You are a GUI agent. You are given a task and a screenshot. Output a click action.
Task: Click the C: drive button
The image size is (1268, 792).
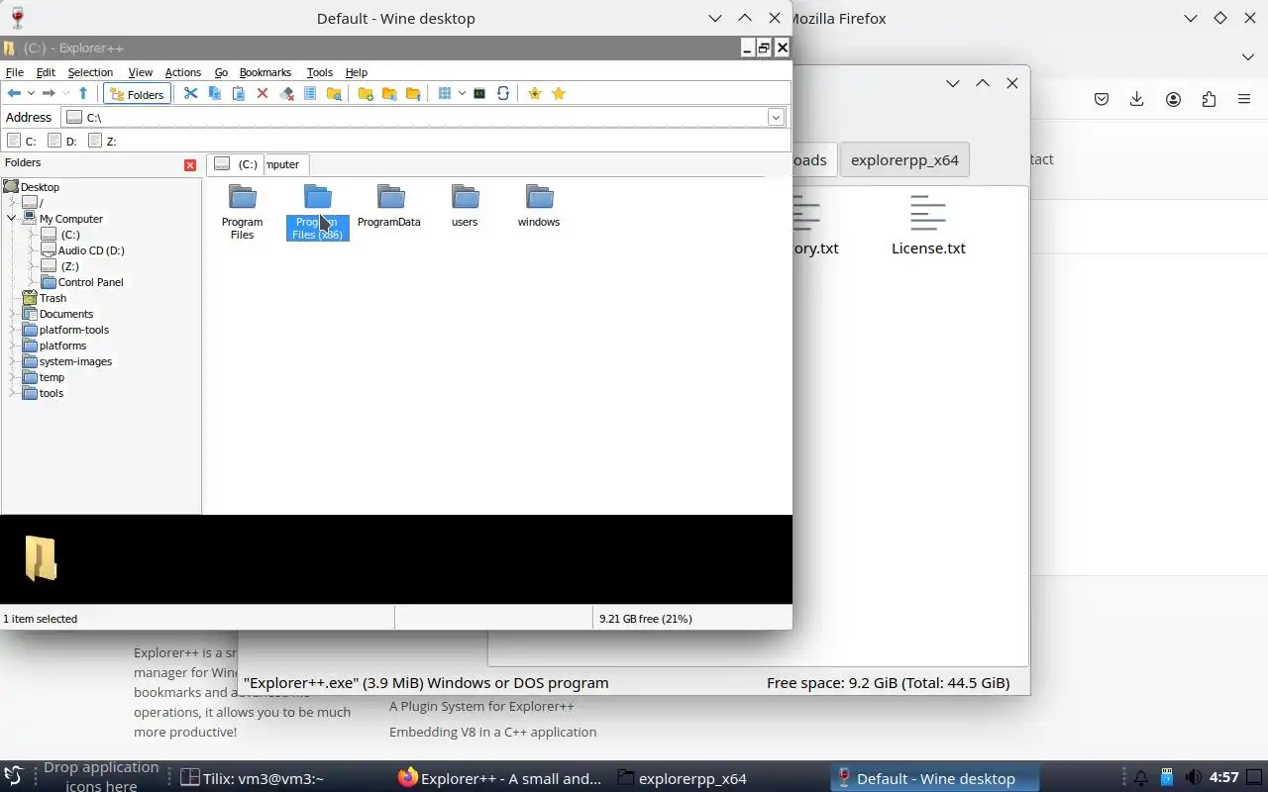22,141
